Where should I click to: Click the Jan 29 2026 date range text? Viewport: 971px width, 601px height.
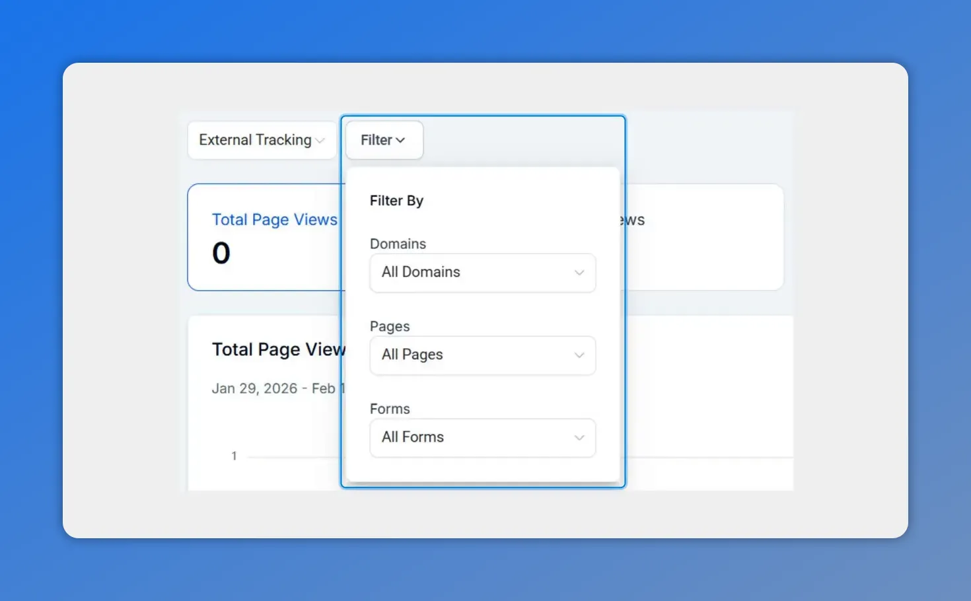pyautogui.click(x=277, y=388)
